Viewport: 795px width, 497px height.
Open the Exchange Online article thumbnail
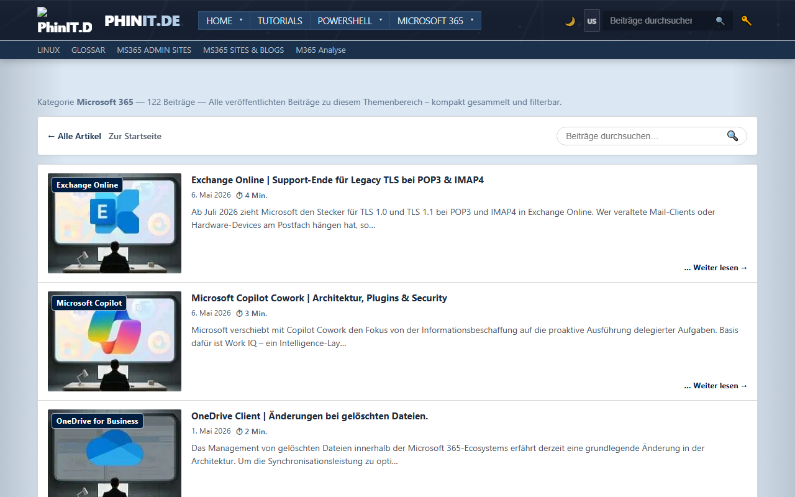point(114,223)
